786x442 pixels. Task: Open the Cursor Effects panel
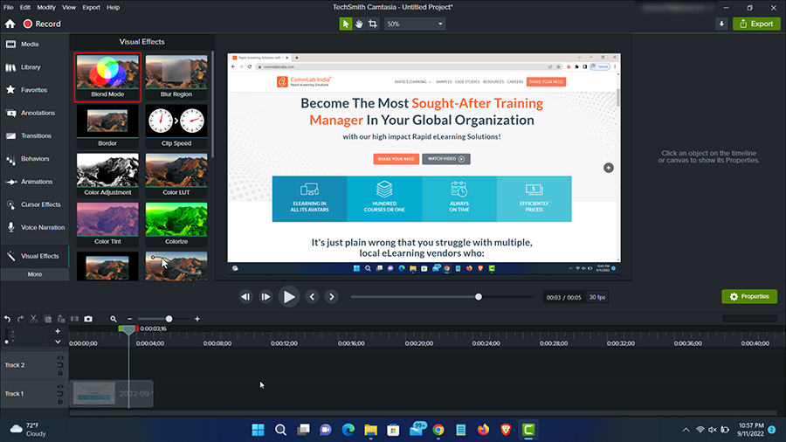coord(35,204)
